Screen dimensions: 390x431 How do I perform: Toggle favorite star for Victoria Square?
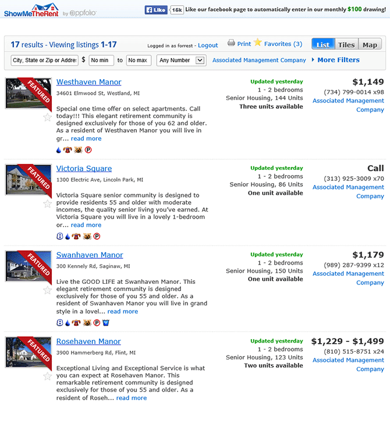(x=47, y=204)
